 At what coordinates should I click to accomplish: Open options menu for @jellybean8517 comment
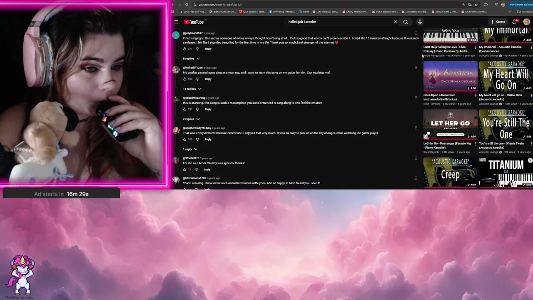point(416,33)
